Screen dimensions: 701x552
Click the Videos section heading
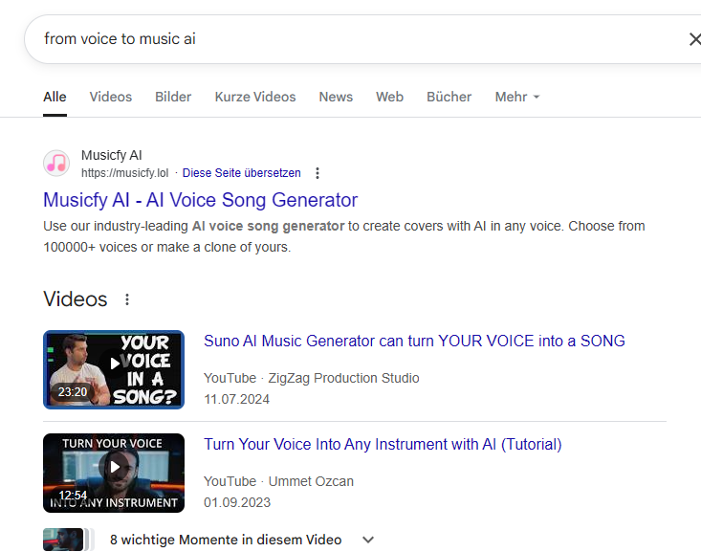coord(76,298)
